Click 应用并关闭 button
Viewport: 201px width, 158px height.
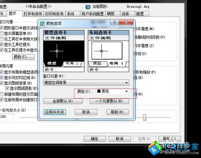click(55, 112)
